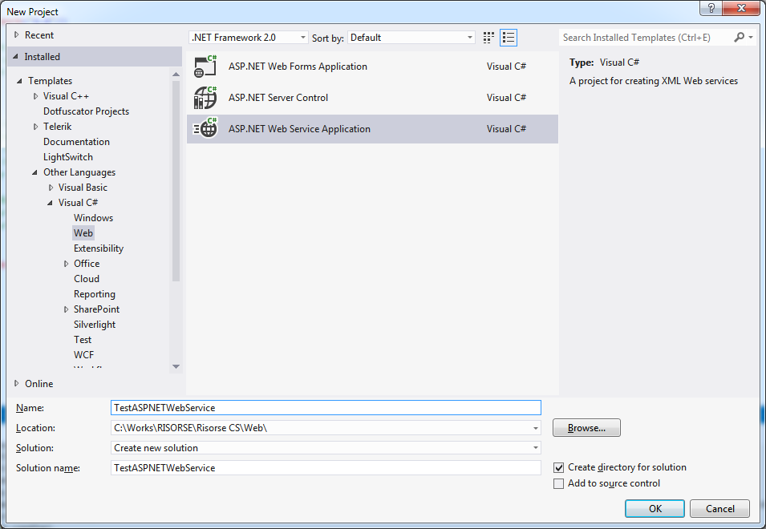Switch to small icons view
766x529 pixels.
pyautogui.click(x=488, y=38)
